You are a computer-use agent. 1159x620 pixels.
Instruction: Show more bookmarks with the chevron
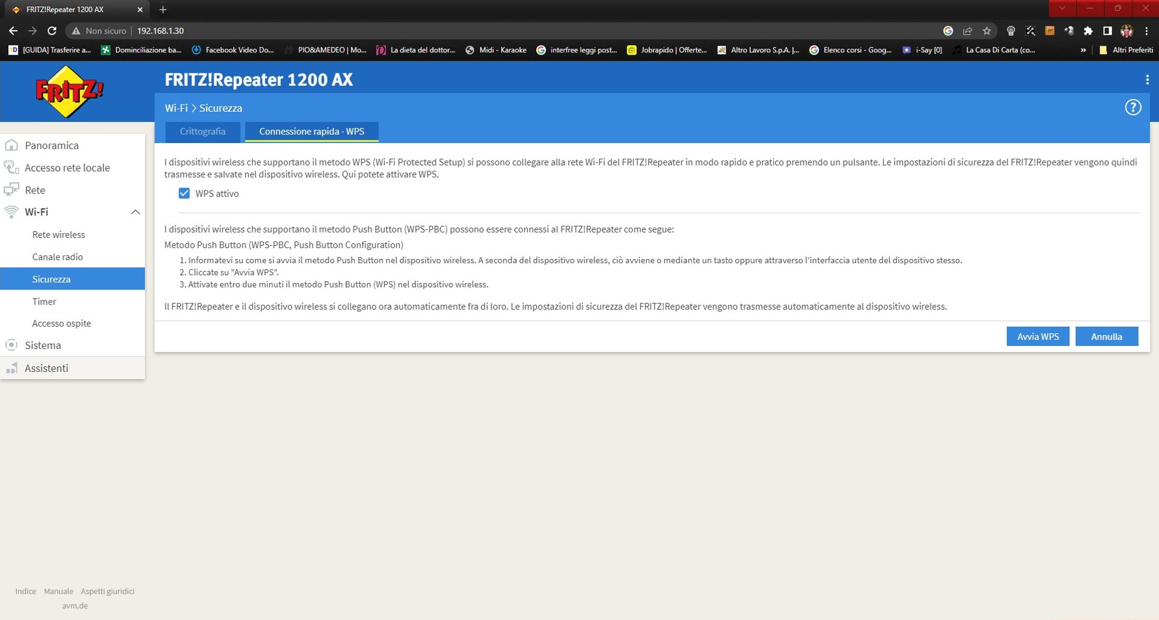(x=1083, y=50)
